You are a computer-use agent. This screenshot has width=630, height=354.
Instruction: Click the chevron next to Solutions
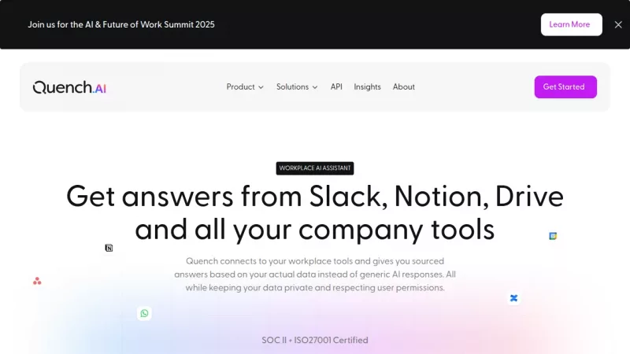(315, 87)
